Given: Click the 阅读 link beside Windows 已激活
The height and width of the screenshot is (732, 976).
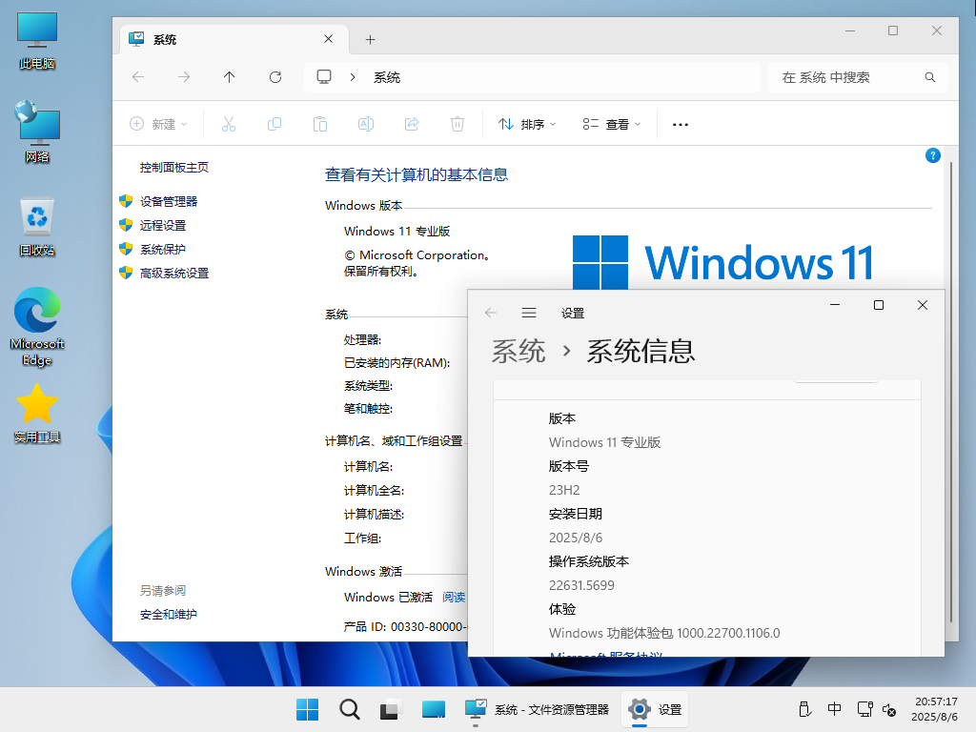Looking at the screenshot, I should [454, 597].
